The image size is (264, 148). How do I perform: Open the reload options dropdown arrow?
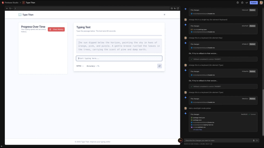point(12,9)
